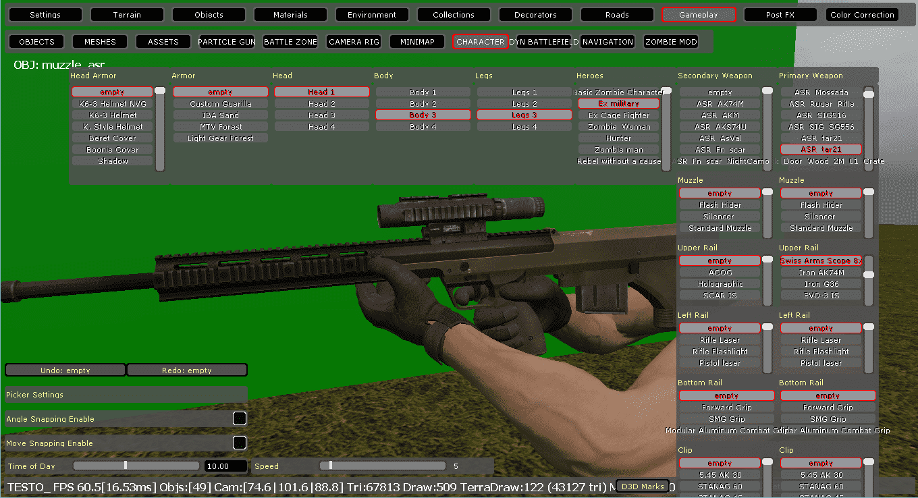The width and height of the screenshot is (918, 498).
Task: Open the ZOMBIE MOD sub-tab
Action: 671,42
